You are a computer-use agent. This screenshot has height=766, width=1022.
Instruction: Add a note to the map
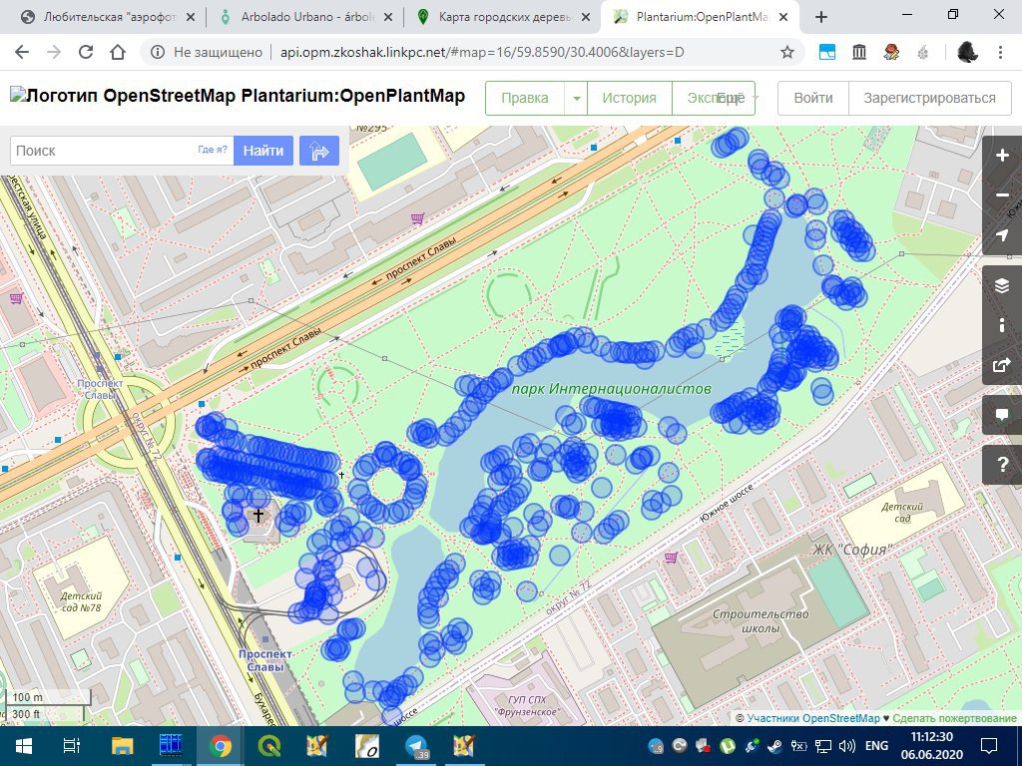1002,414
